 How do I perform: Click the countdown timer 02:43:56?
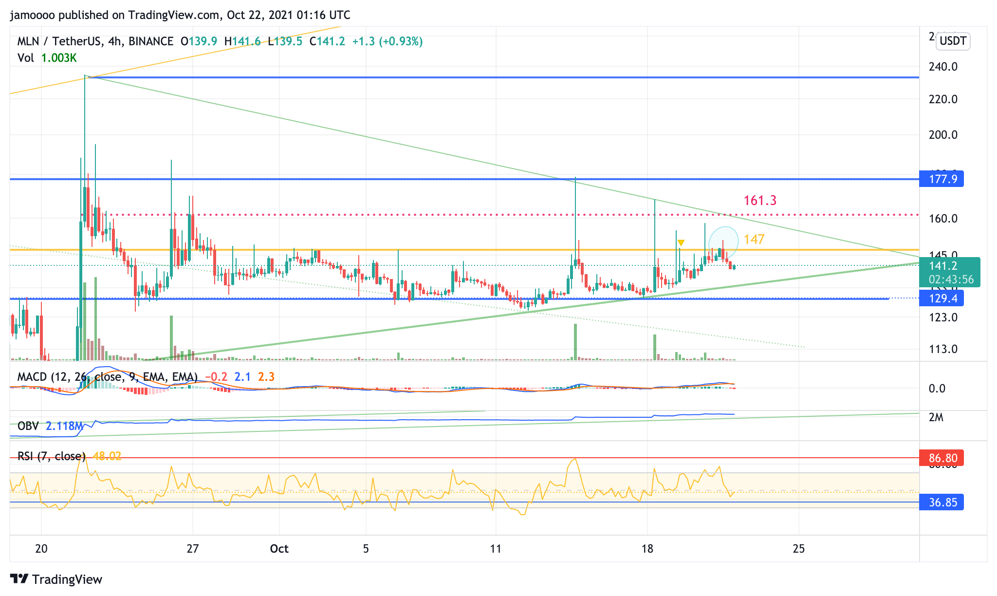[951, 279]
